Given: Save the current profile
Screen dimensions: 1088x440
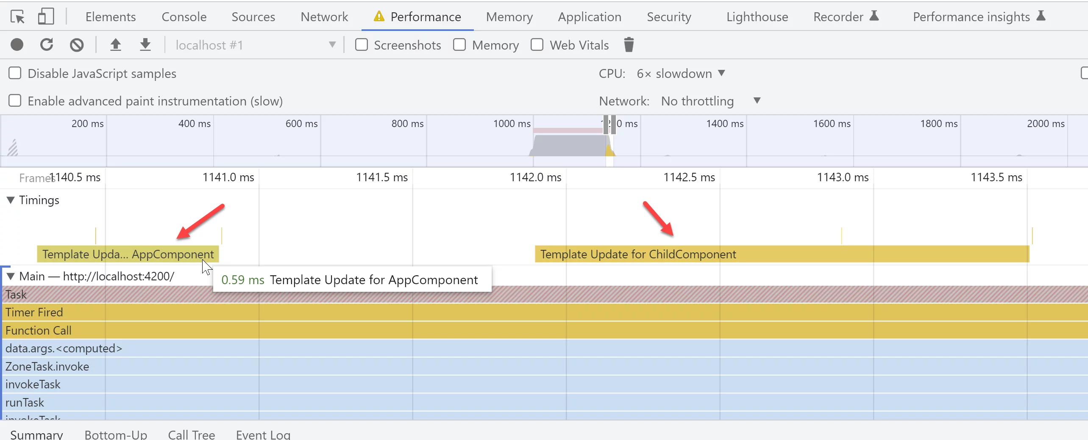Looking at the screenshot, I should pos(145,44).
